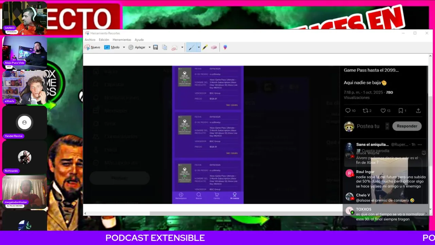Open the snip in Paint 3D
The image size is (435, 245).
[x=225, y=47]
